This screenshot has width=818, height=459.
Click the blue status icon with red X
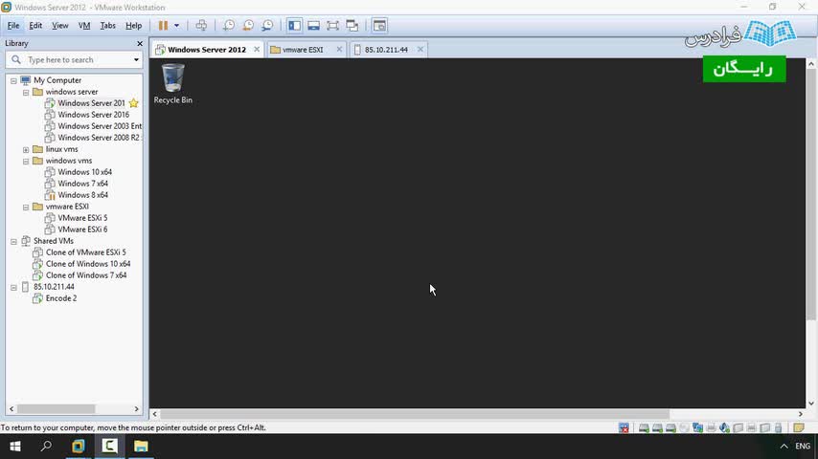click(x=624, y=427)
